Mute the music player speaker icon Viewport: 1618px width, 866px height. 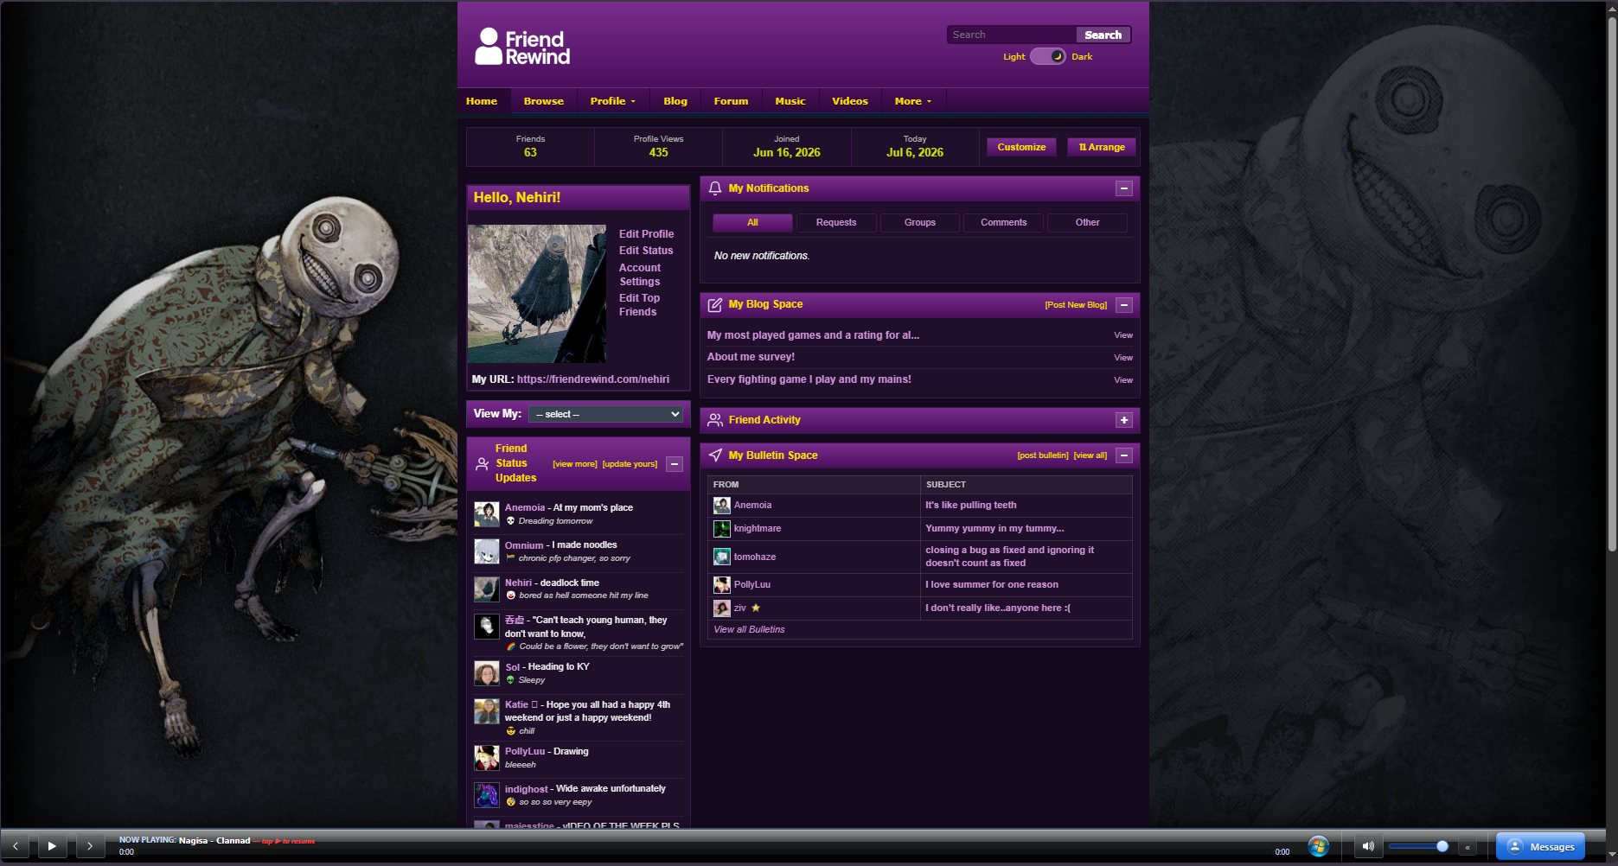coord(1368,846)
